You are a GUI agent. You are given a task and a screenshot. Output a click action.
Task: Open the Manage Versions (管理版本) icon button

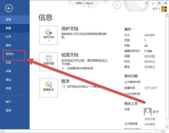pyautogui.click(x=48, y=88)
